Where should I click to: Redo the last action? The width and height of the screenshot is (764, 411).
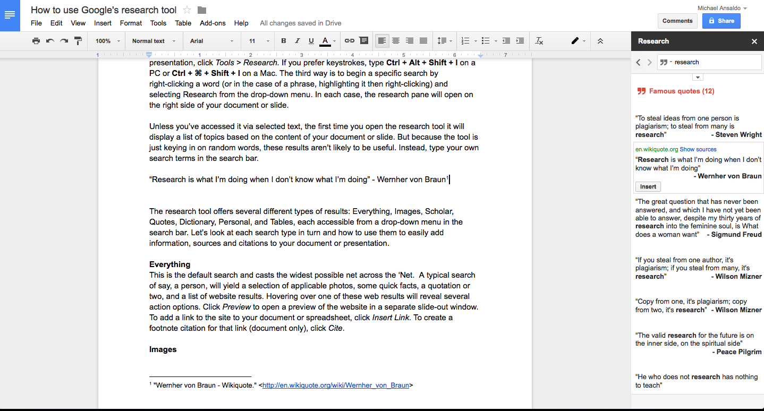tap(64, 41)
